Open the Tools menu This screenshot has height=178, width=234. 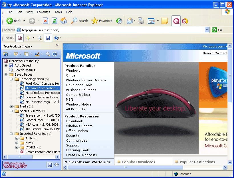pyautogui.click(x=58, y=12)
